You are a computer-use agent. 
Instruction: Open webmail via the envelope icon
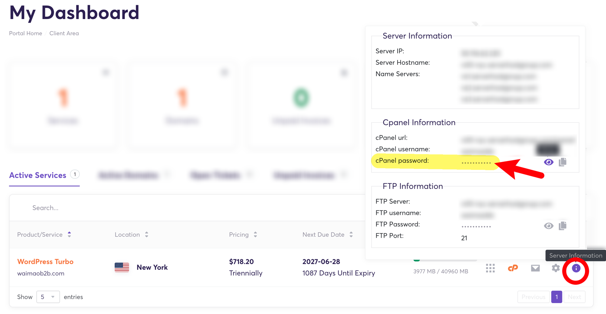click(535, 268)
